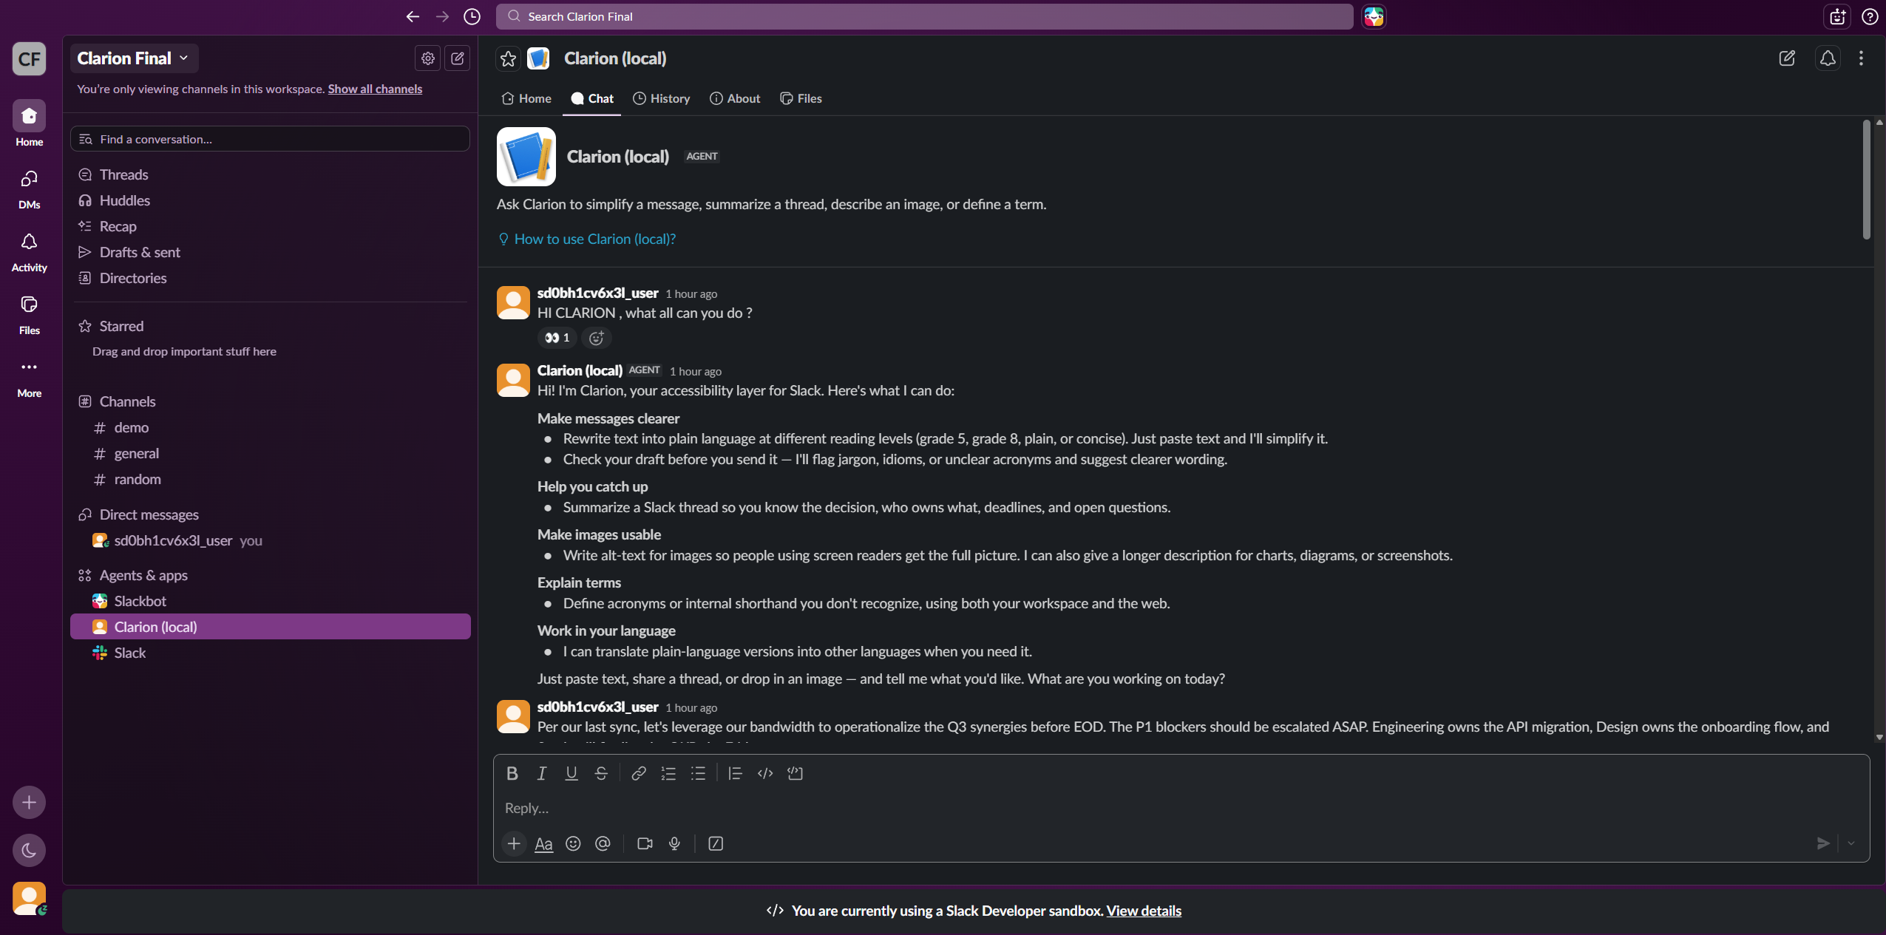This screenshot has width=1886, height=935.
Task: Toggle bold formatting
Action: click(x=512, y=773)
